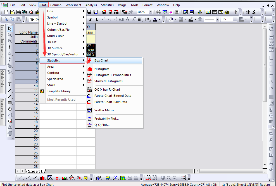Screen dimensions: 276x186
Task: Click the Column bar chart icon in bottom toolbar
Action: (x=42, y=178)
